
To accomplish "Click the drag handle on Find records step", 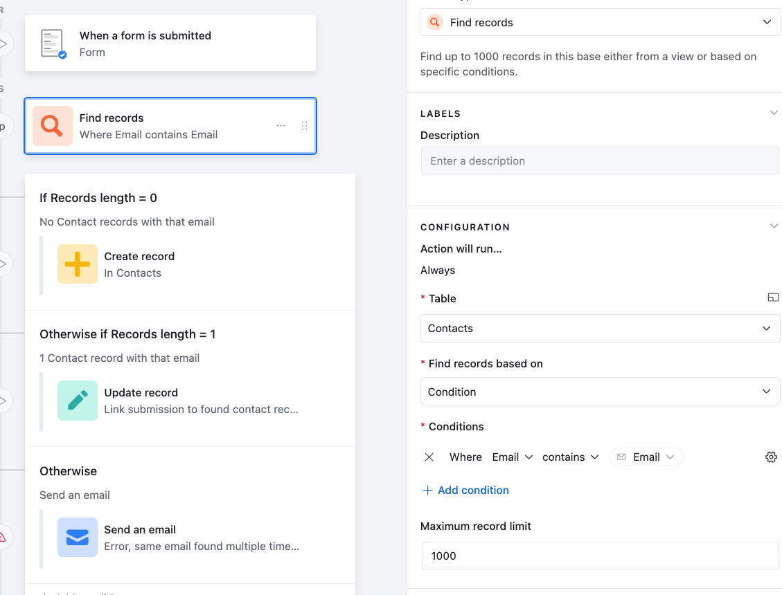I will coord(304,126).
